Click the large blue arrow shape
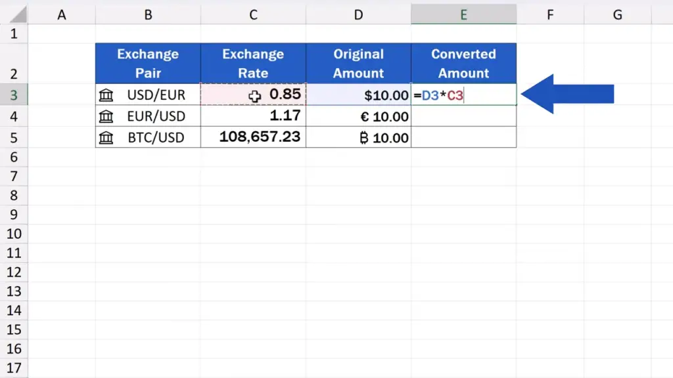The image size is (673, 378). pyautogui.click(x=567, y=94)
